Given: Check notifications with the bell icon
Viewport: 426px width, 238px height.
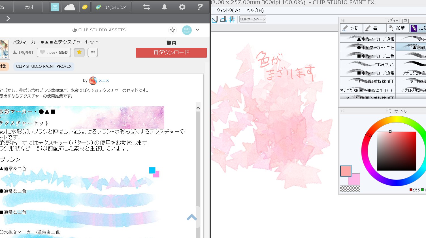Looking at the screenshot, I should click(164, 7).
